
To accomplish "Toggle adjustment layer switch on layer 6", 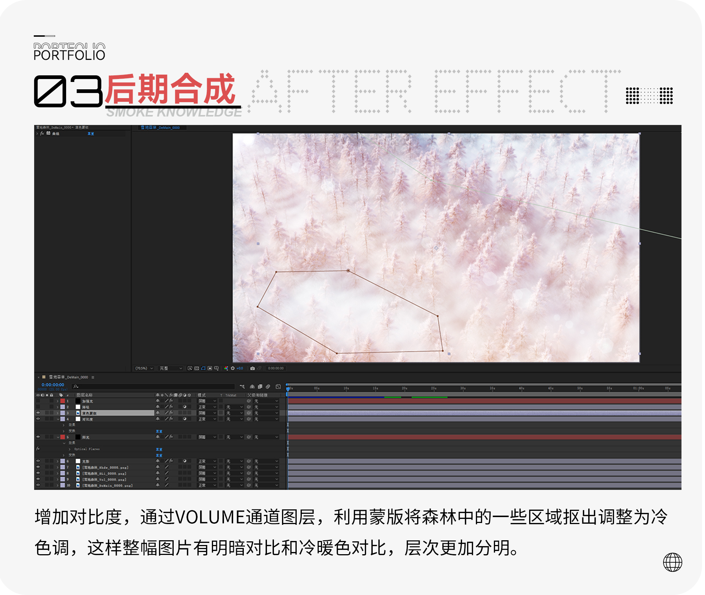I will [x=185, y=461].
